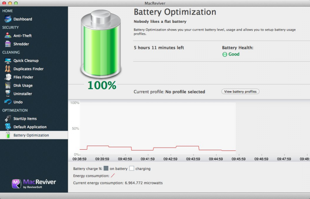310x199 pixels.
Task: Click the red energy consumption graph line
Action: click(158, 148)
